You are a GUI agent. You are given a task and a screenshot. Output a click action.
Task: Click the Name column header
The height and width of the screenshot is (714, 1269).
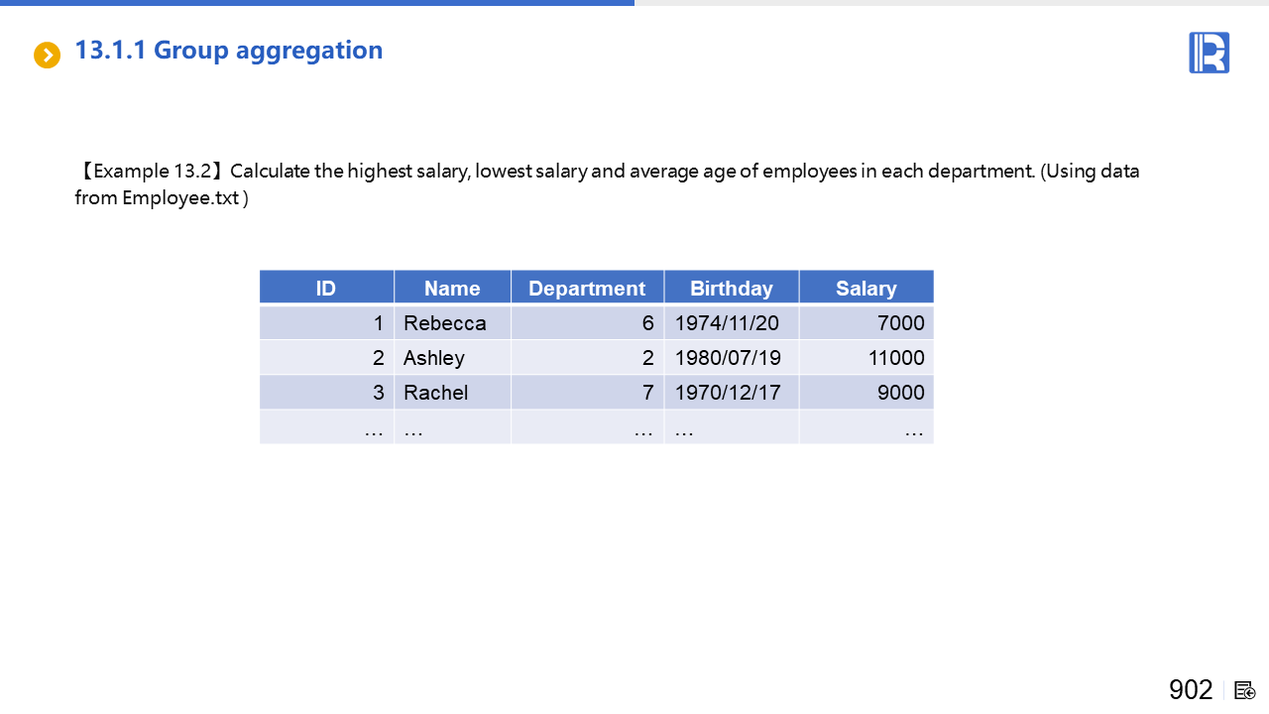pos(452,288)
